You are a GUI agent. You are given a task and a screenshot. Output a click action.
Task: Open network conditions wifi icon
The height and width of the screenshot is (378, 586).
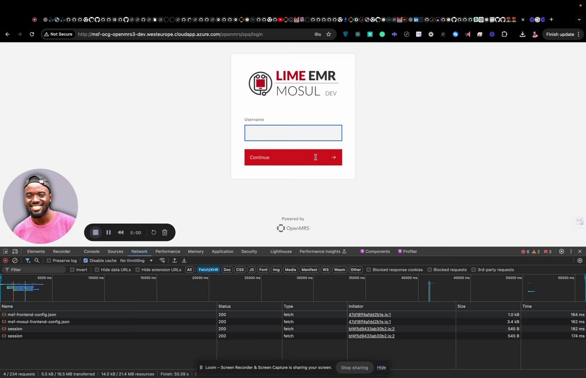point(162,261)
